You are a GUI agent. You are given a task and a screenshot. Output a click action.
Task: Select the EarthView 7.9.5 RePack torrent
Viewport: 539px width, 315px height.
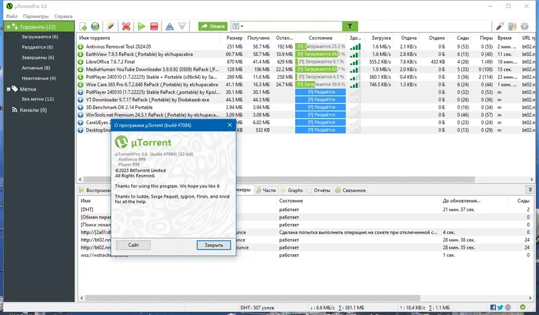point(139,54)
